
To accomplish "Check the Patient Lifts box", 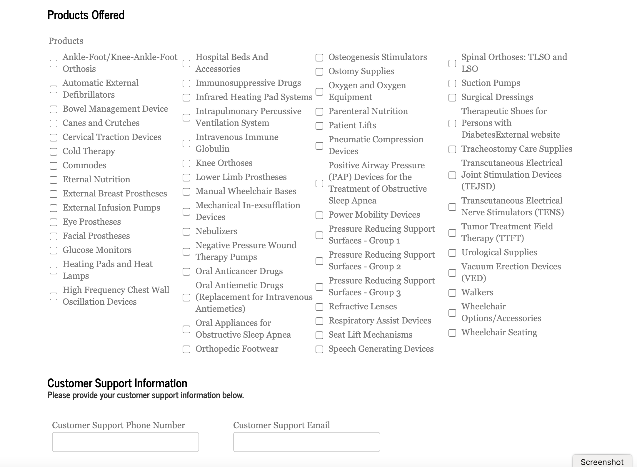I will [319, 126].
